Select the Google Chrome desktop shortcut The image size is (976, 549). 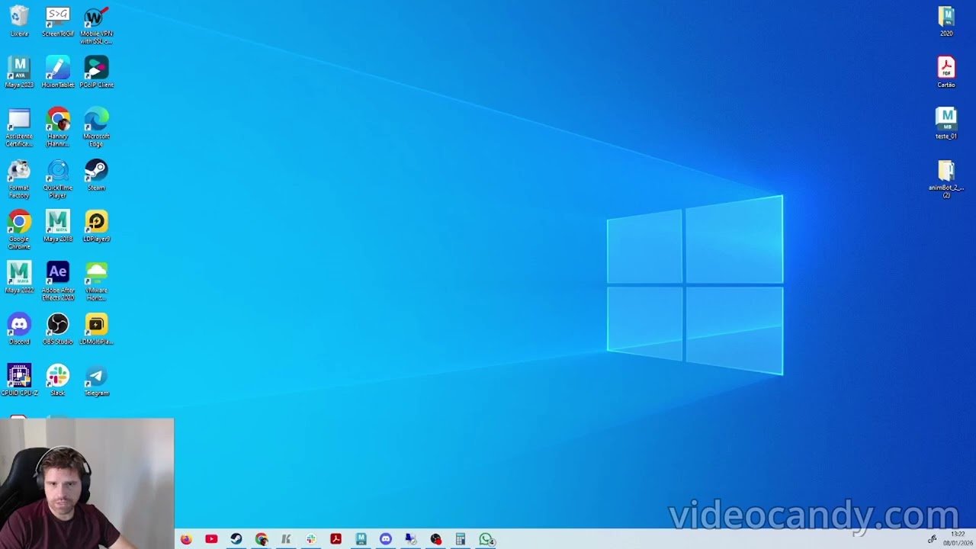pyautogui.click(x=19, y=230)
